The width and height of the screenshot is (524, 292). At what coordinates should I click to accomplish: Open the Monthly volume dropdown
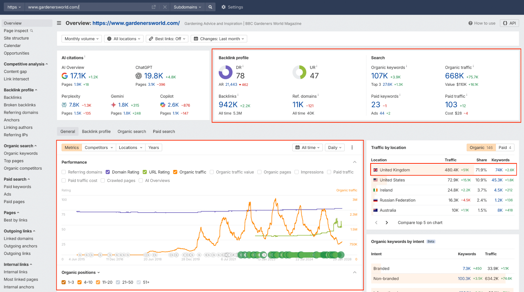(x=81, y=39)
